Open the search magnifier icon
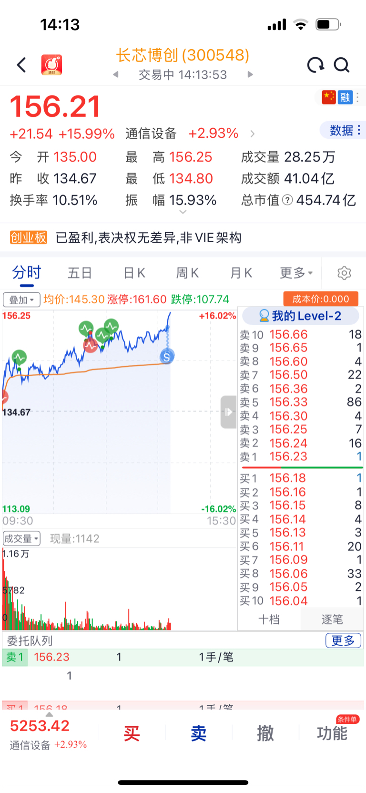 (x=341, y=65)
